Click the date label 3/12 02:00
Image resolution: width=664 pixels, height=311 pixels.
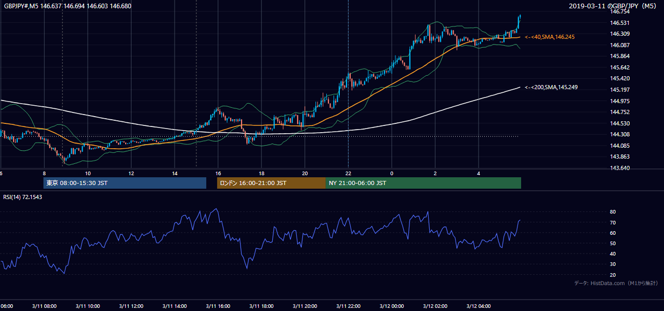[x=435, y=306]
